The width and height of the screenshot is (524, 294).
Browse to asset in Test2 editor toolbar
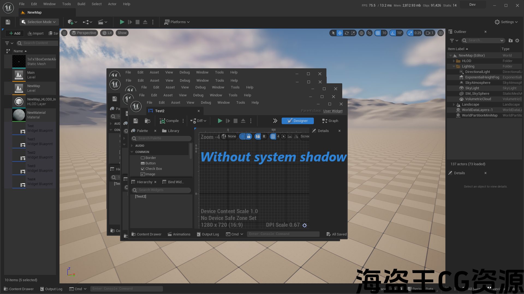(147, 121)
